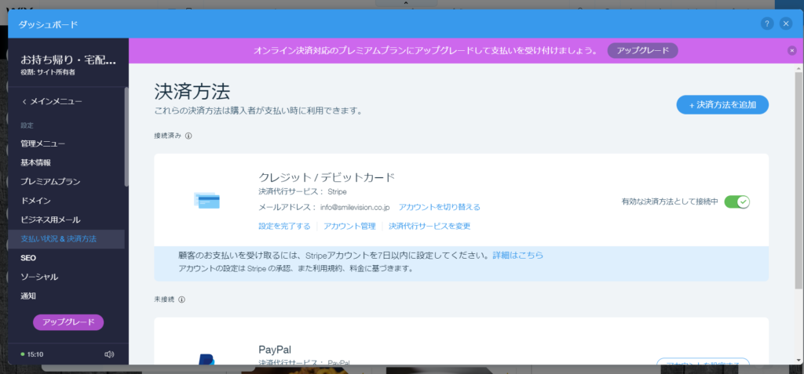Click the site name お持ち帰り・宅配

[x=68, y=60]
